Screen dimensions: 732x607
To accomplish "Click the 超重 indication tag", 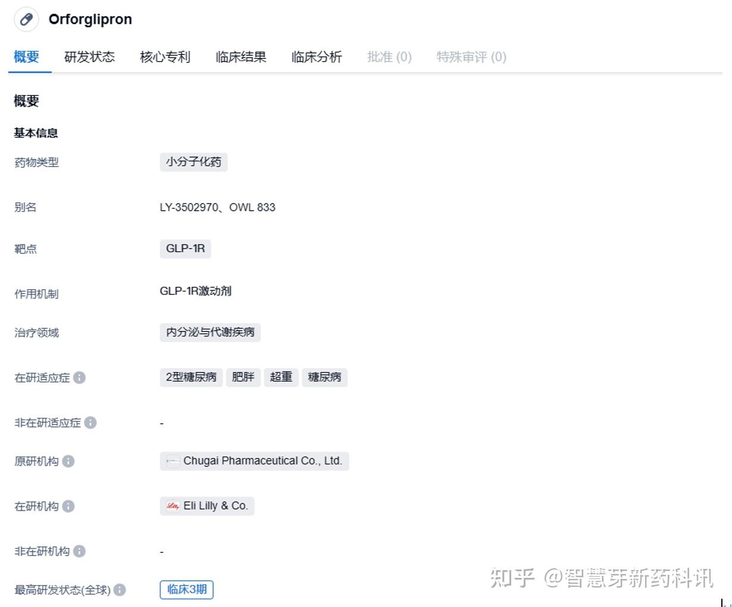I will point(281,377).
